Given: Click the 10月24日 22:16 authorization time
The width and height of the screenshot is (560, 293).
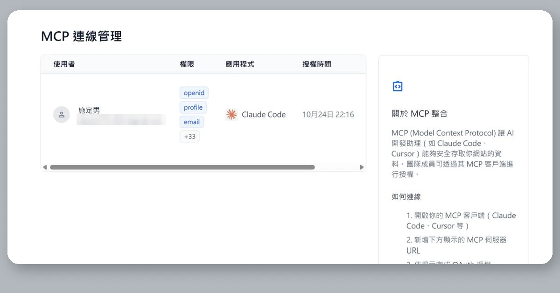Looking at the screenshot, I should click(328, 114).
